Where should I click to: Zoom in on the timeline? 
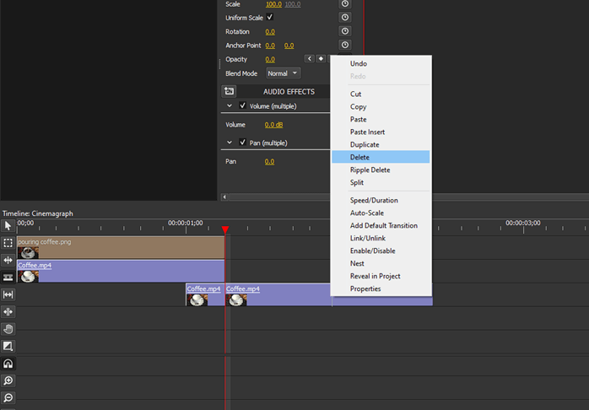(x=8, y=381)
